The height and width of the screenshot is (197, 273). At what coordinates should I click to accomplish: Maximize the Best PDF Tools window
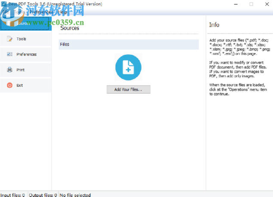[x=251, y=4]
